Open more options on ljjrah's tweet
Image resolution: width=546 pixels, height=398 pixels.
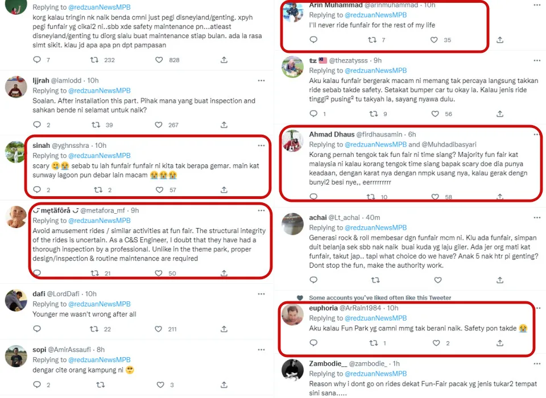(x=261, y=81)
